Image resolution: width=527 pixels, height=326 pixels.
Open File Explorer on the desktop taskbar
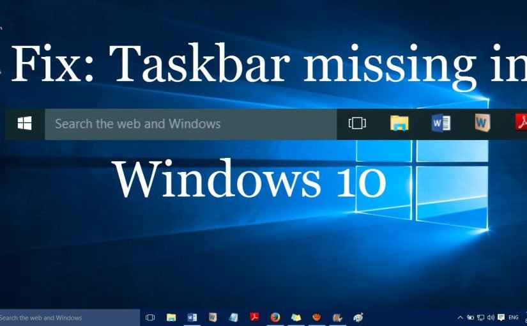(171, 317)
